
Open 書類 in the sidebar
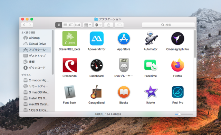35,62
